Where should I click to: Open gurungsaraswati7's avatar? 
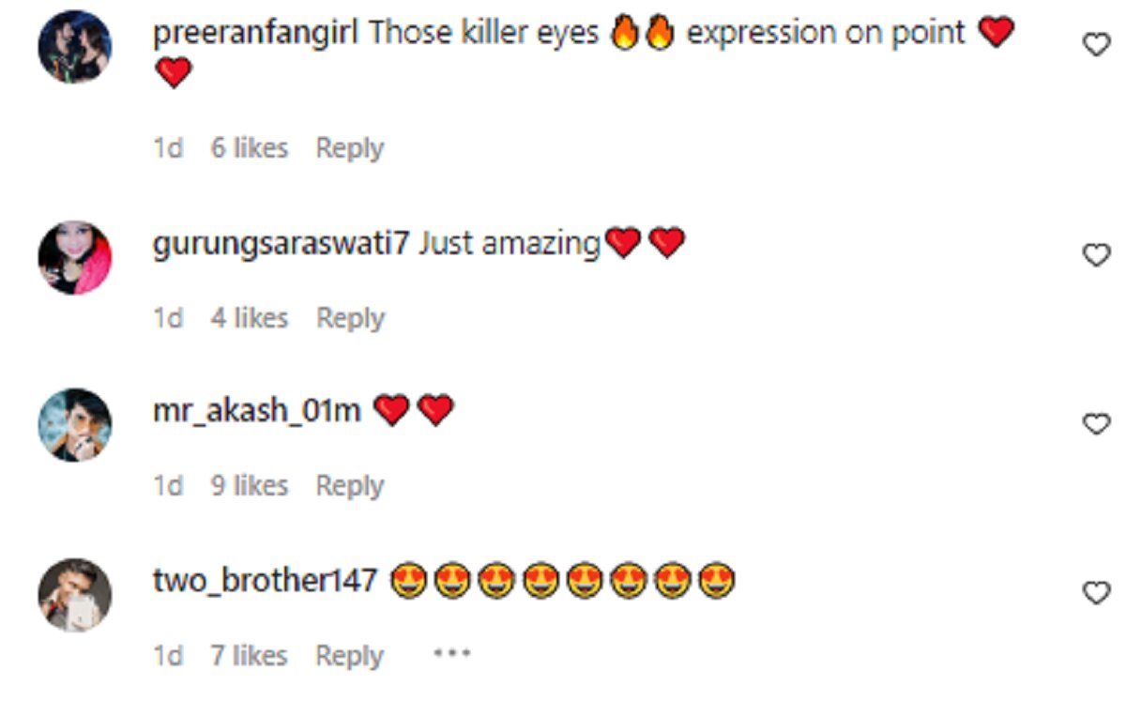coord(75,257)
